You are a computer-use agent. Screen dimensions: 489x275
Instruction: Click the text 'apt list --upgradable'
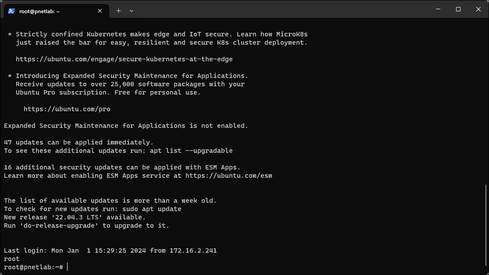click(x=191, y=151)
